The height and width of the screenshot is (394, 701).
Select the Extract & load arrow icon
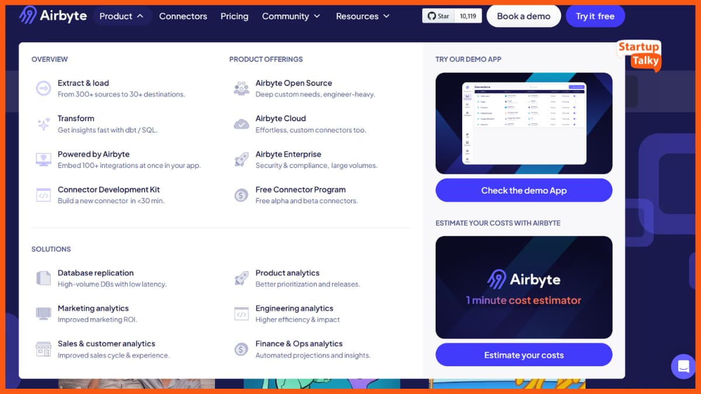[x=43, y=89]
